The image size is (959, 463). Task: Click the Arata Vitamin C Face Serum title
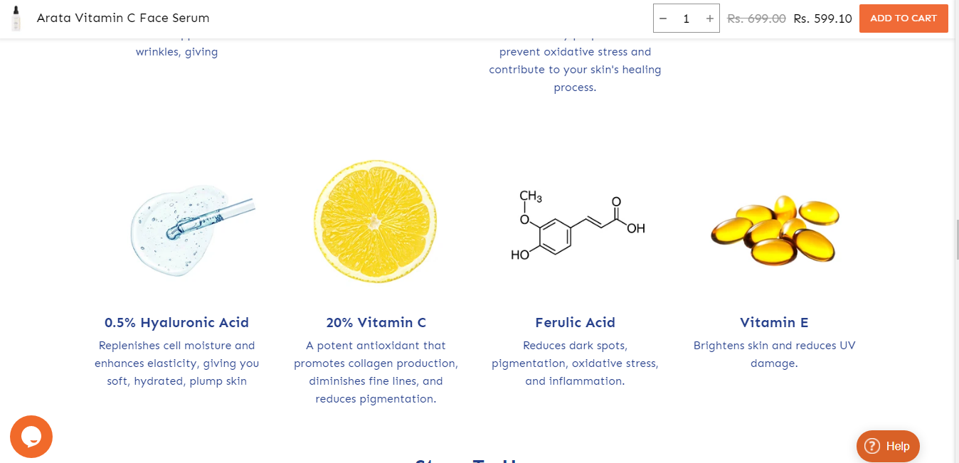(123, 18)
